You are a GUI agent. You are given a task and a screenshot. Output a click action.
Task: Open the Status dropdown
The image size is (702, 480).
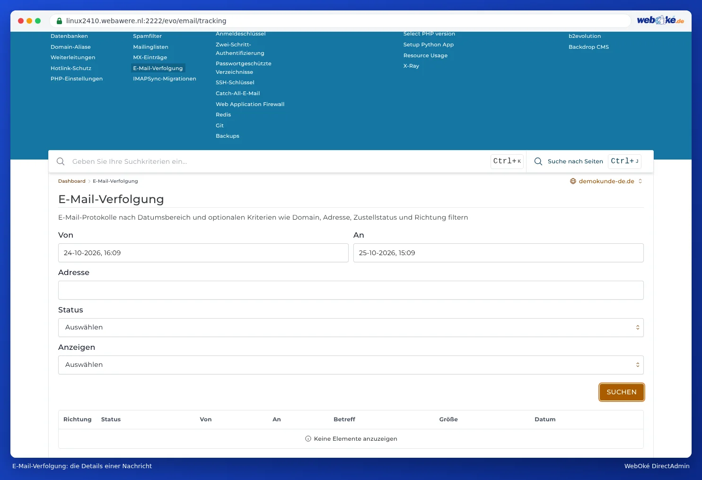click(x=351, y=328)
